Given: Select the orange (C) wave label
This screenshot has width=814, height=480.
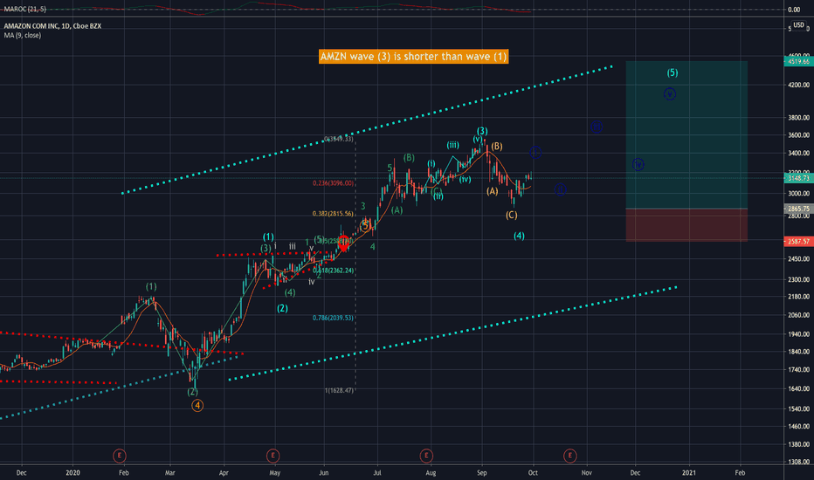Looking at the screenshot, I should [511, 215].
